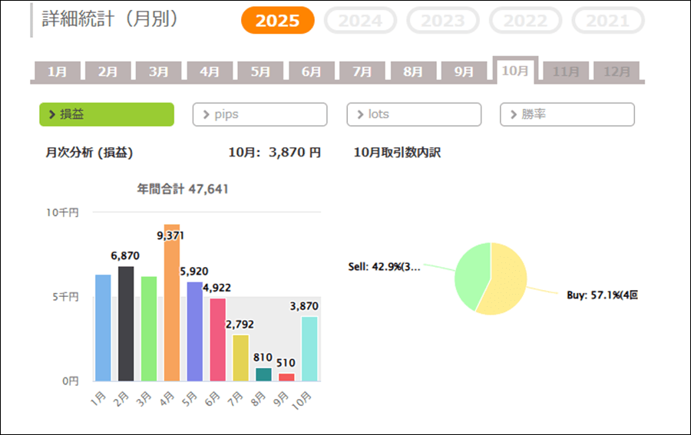Image resolution: width=691 pixels, height=435 pixels.
Task: Switch the chart to pips
Action: [x=260, y=114]
